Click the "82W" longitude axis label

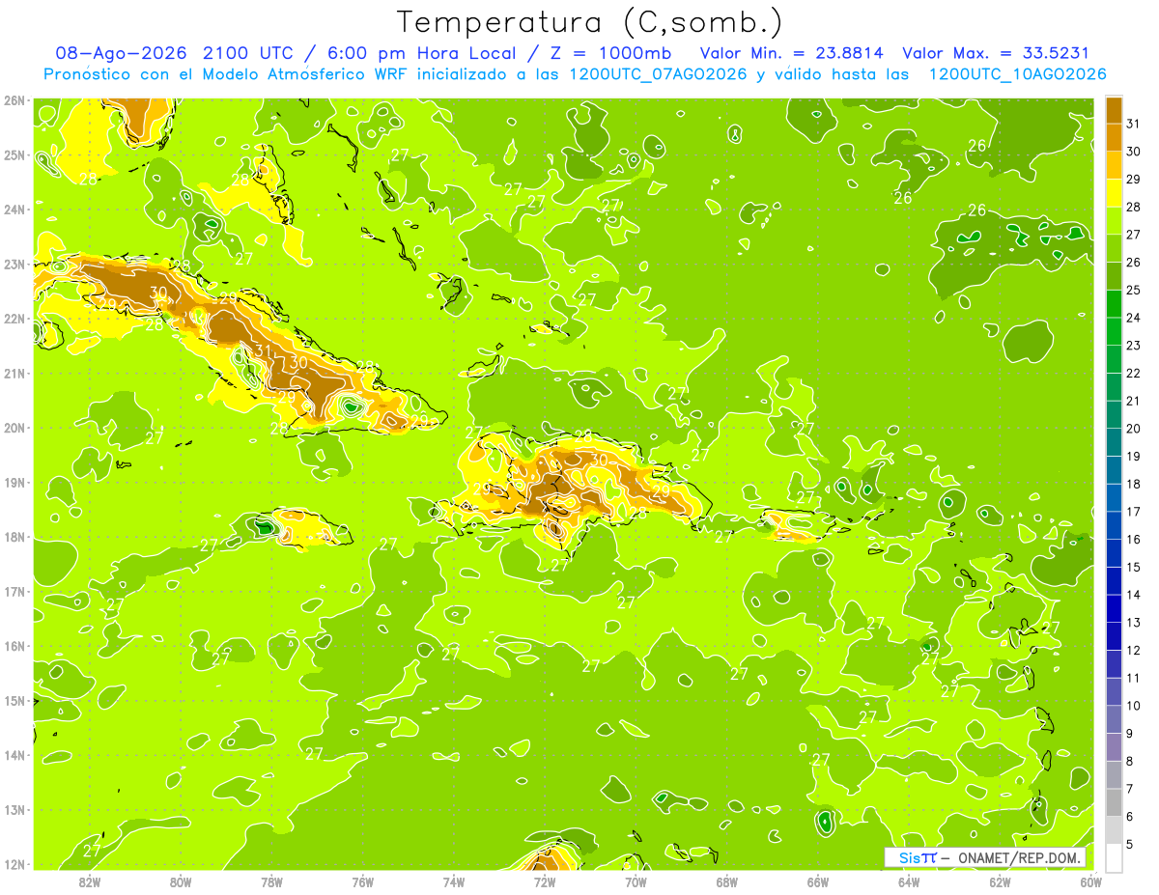(90, 881)
